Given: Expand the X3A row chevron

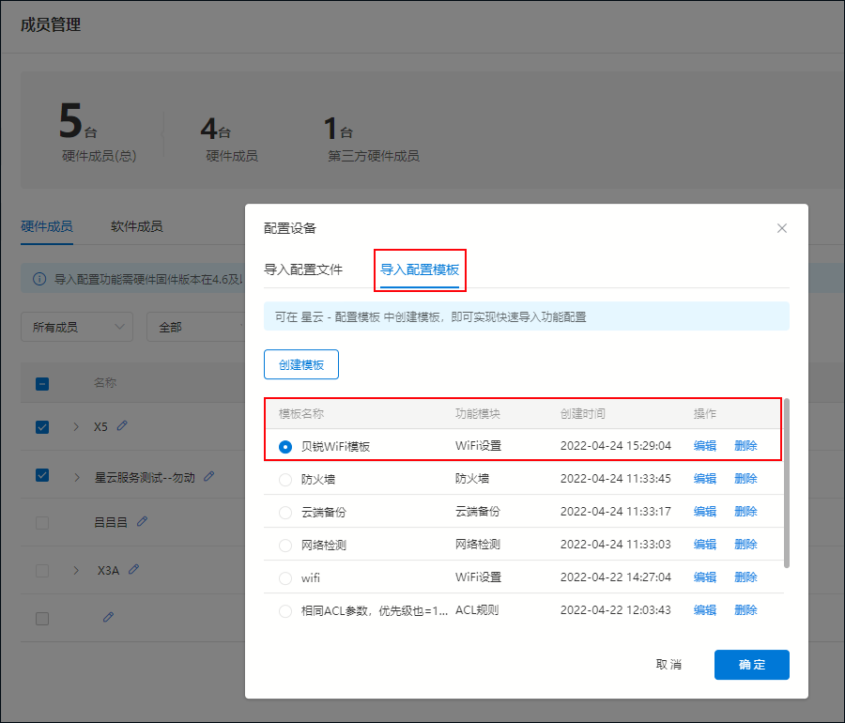Looking at the screenshot, I should coord(76,570).
